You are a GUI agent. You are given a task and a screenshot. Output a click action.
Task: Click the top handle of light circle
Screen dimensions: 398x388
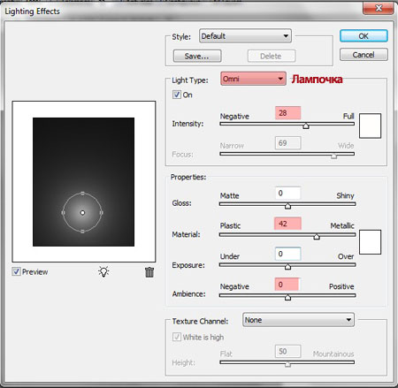coord(82,194)
